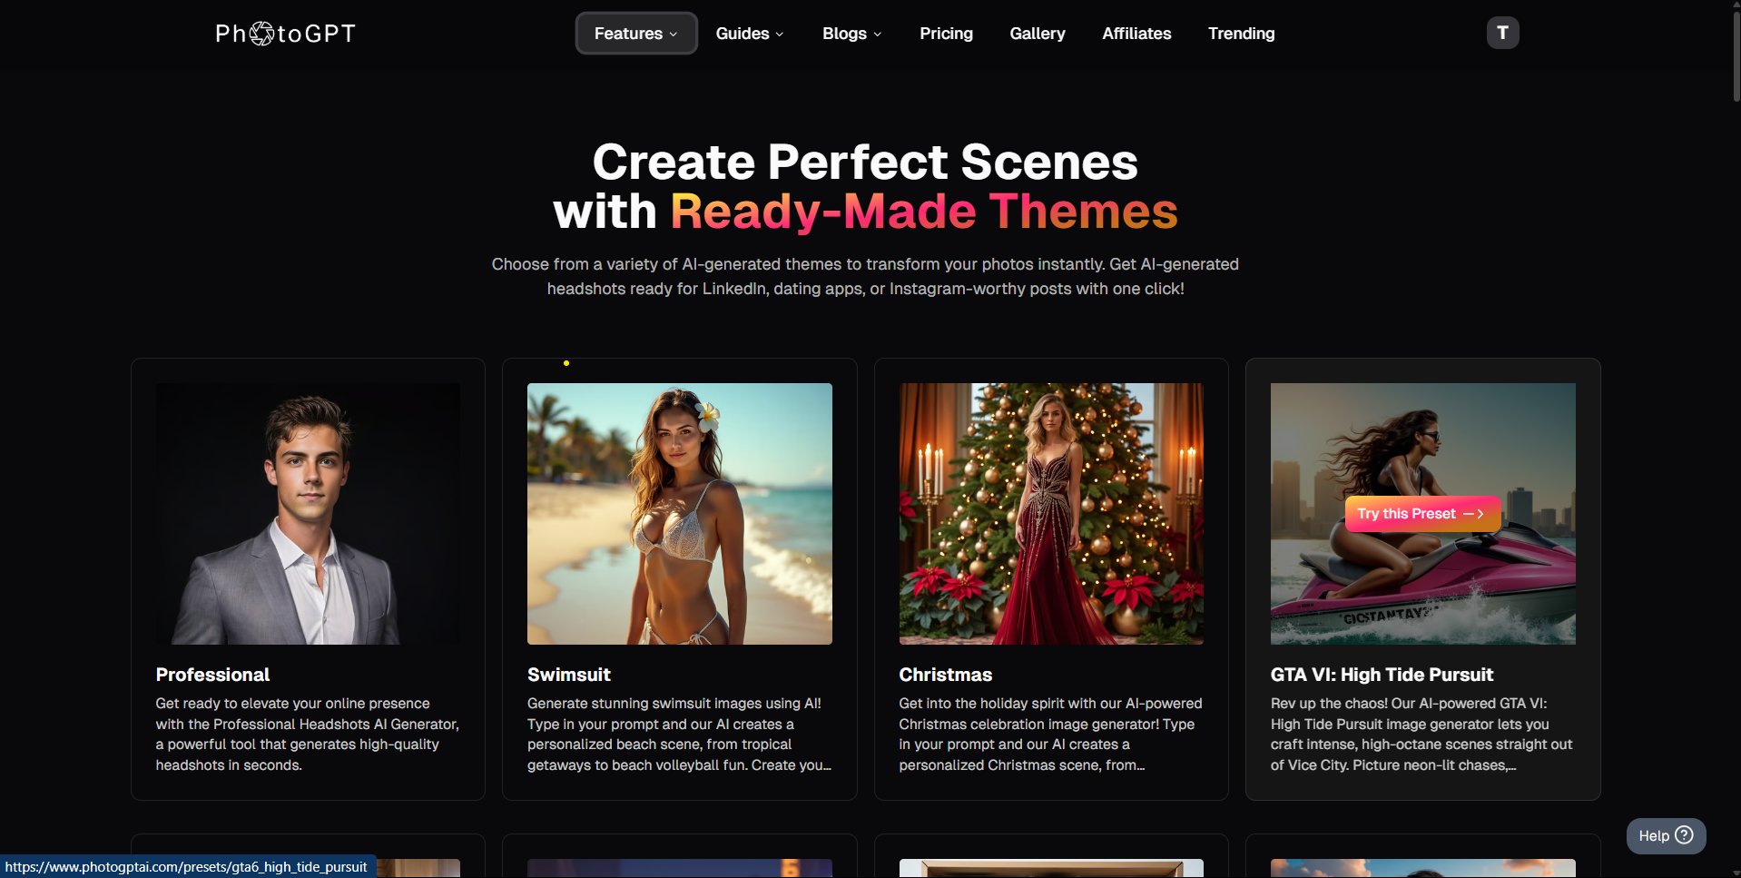
Task: Open the Affiliates page
Action: (1136, 34)
